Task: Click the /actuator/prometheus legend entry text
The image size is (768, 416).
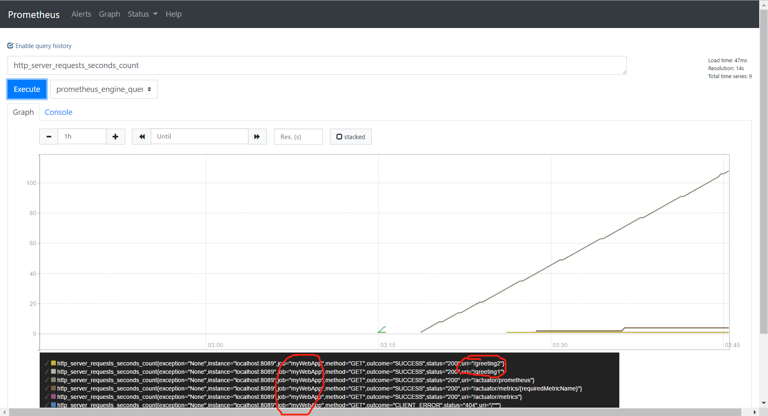Action: [296, 380]
